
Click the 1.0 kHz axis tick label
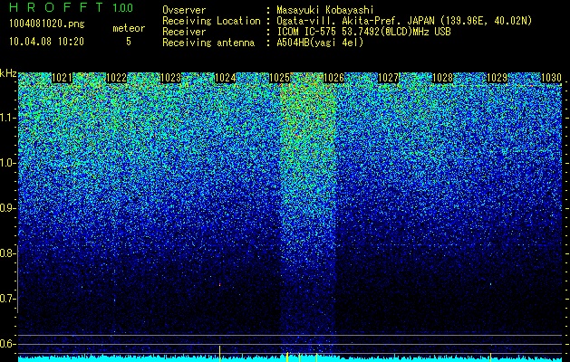(8, 163)
